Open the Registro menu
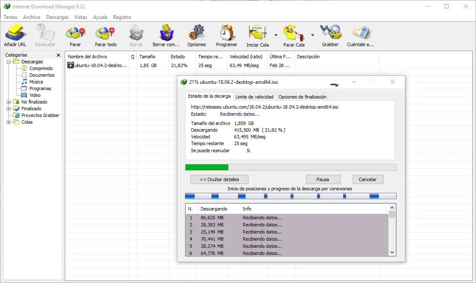The height and width of the screenshot is (283, 476). click(x=122, y=17)
